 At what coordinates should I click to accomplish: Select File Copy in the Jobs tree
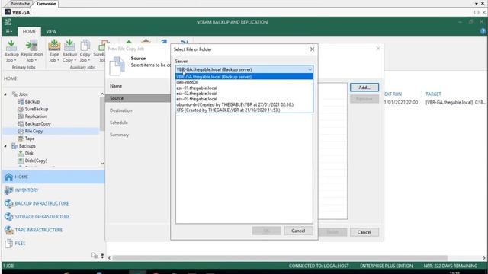pos(34,131)
